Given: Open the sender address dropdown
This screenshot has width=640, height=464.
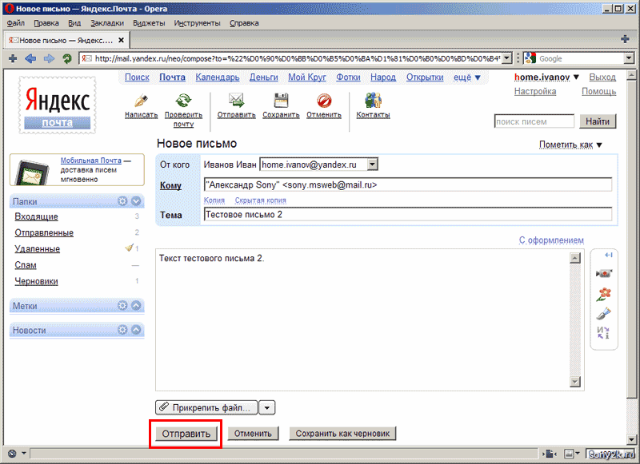Looking at the screenshot, I should (x=372, y=165).
